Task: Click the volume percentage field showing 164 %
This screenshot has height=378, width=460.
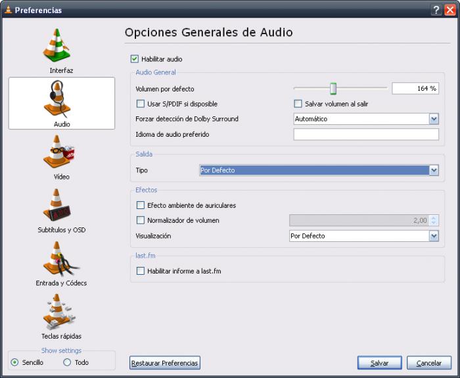Action: (415, 88)
